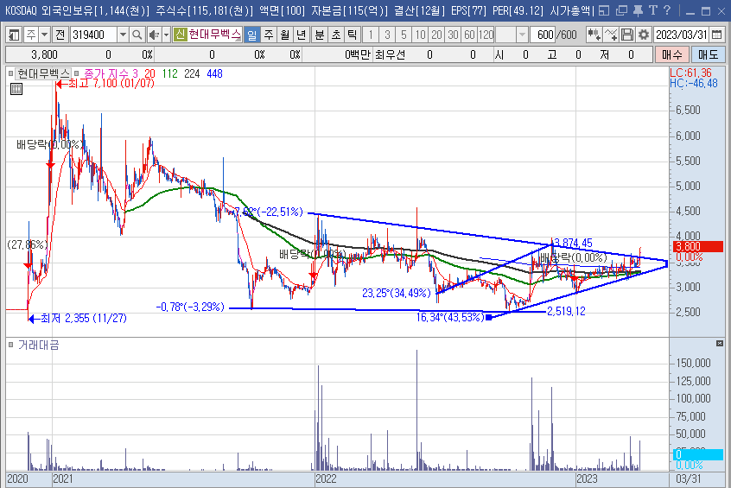Choose the 3 interval button
The height and width of the screenshot is (488, 731).
coord(387,35)
